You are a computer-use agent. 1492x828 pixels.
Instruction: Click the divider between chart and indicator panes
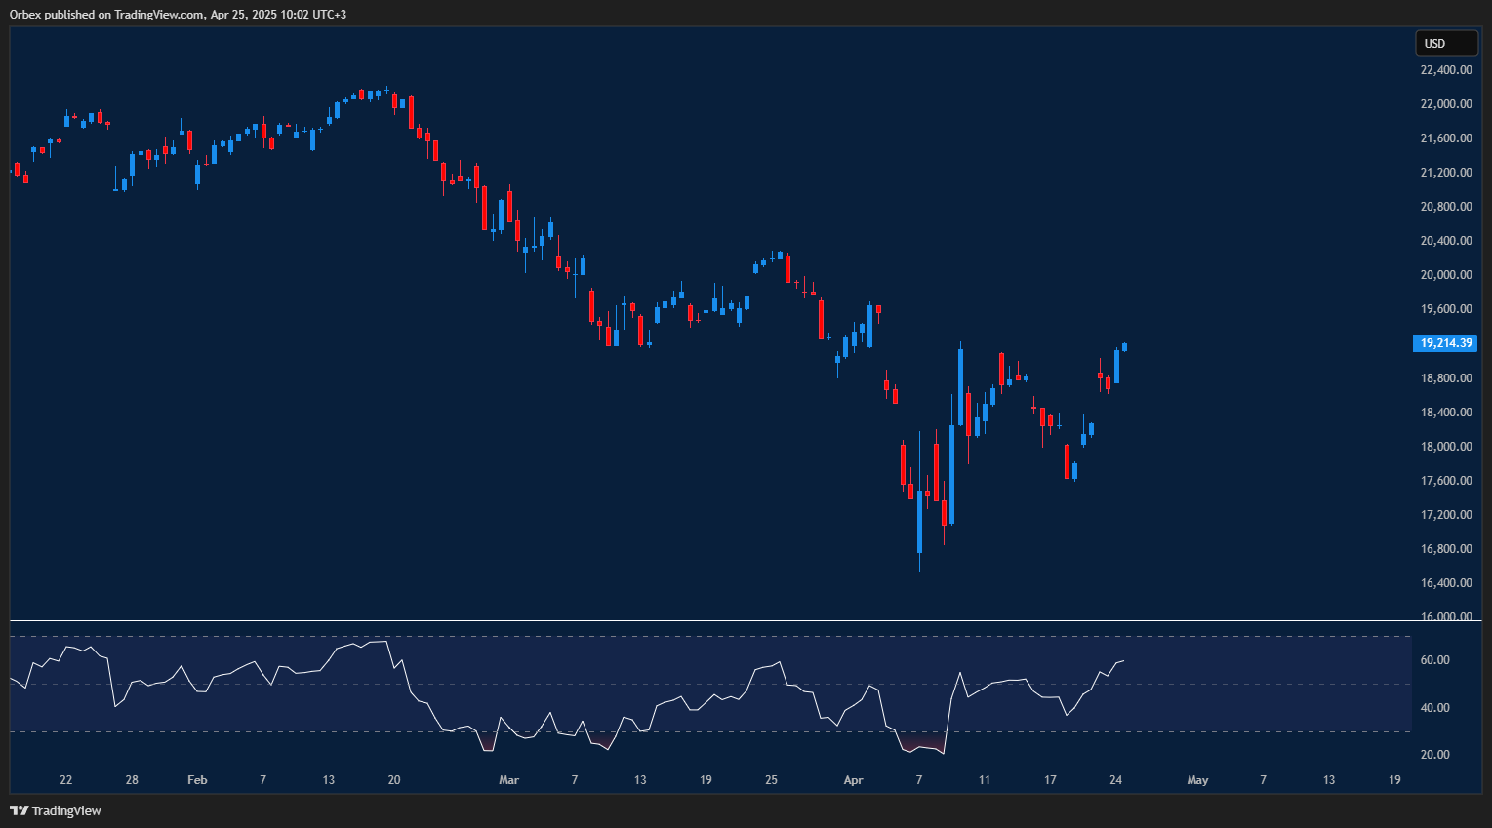point(683,620)
